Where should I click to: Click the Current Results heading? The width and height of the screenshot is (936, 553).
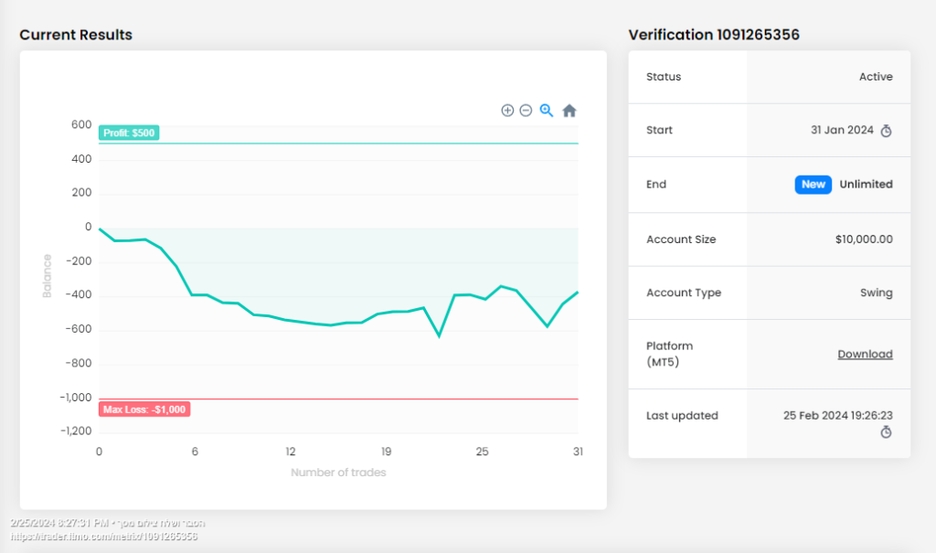[76, 35]
